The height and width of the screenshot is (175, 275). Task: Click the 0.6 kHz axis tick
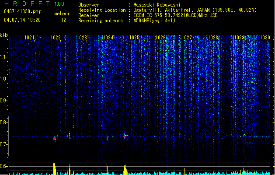(x=4, y=166)
